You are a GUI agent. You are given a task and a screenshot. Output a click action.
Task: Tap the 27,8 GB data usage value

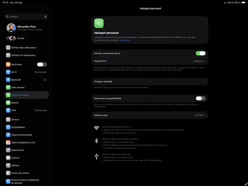(199, 115)
